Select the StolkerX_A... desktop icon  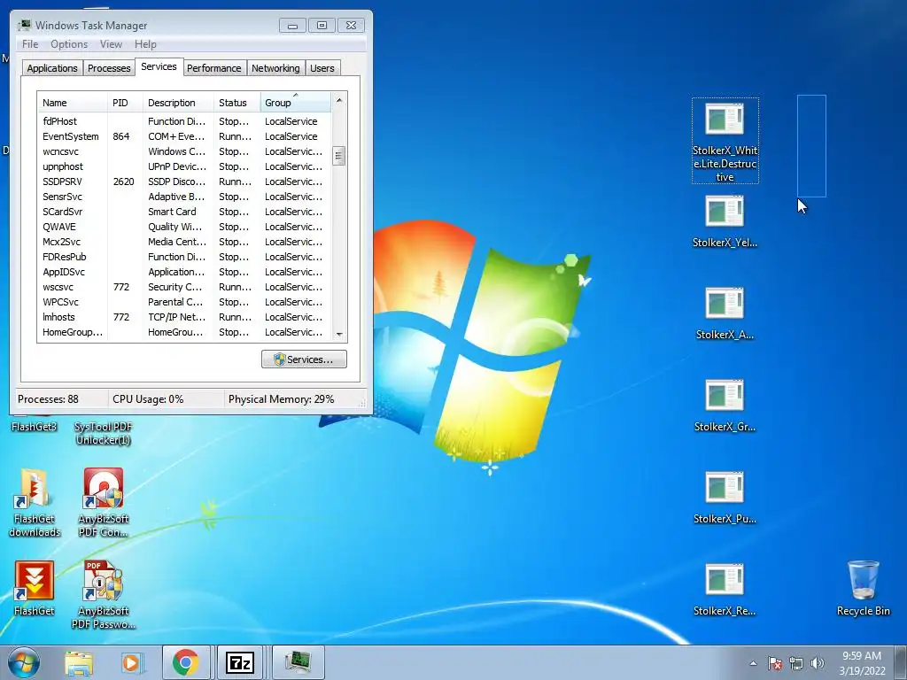click(725, 313)
